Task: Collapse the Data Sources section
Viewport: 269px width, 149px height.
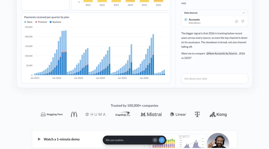Action: (244, 13)
